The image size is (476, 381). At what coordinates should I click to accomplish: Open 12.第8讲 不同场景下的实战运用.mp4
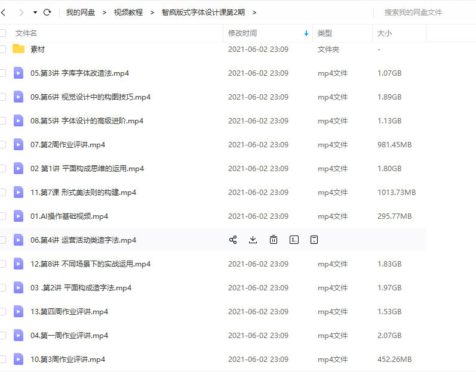tap(90, 264)
